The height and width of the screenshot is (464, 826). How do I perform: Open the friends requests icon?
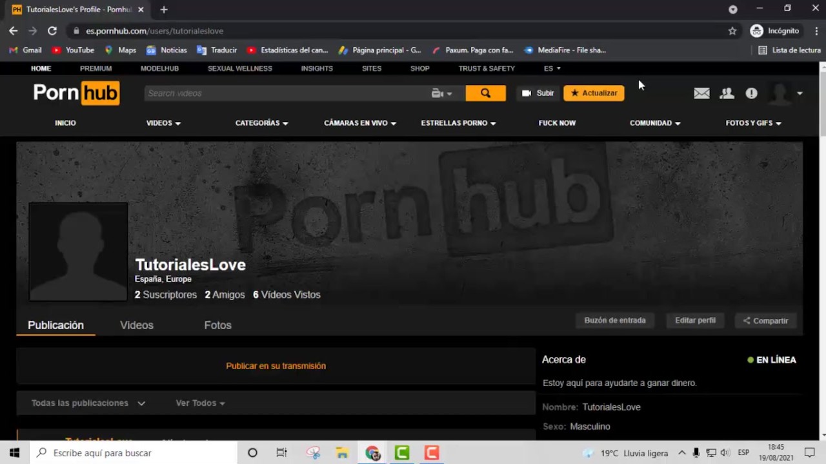coord(727,93)
